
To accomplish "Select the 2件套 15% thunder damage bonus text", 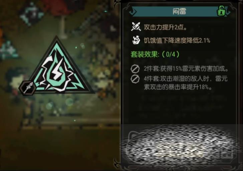I will point(186,69).
